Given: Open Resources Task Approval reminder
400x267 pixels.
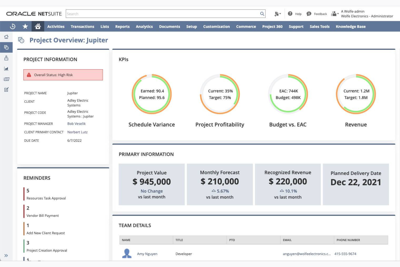Looking at the screenshot, I should point(46,198).
